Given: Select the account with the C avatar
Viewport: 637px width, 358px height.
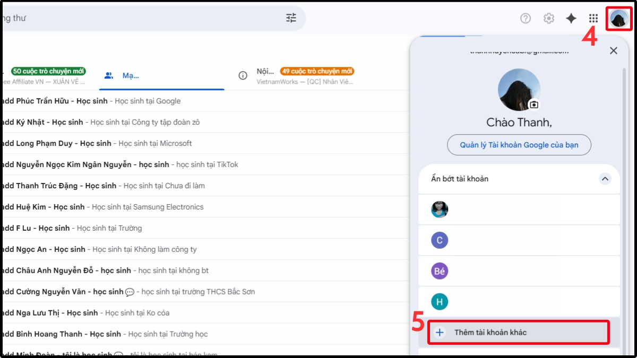Looking at the screenshot, I should [440, 241].
